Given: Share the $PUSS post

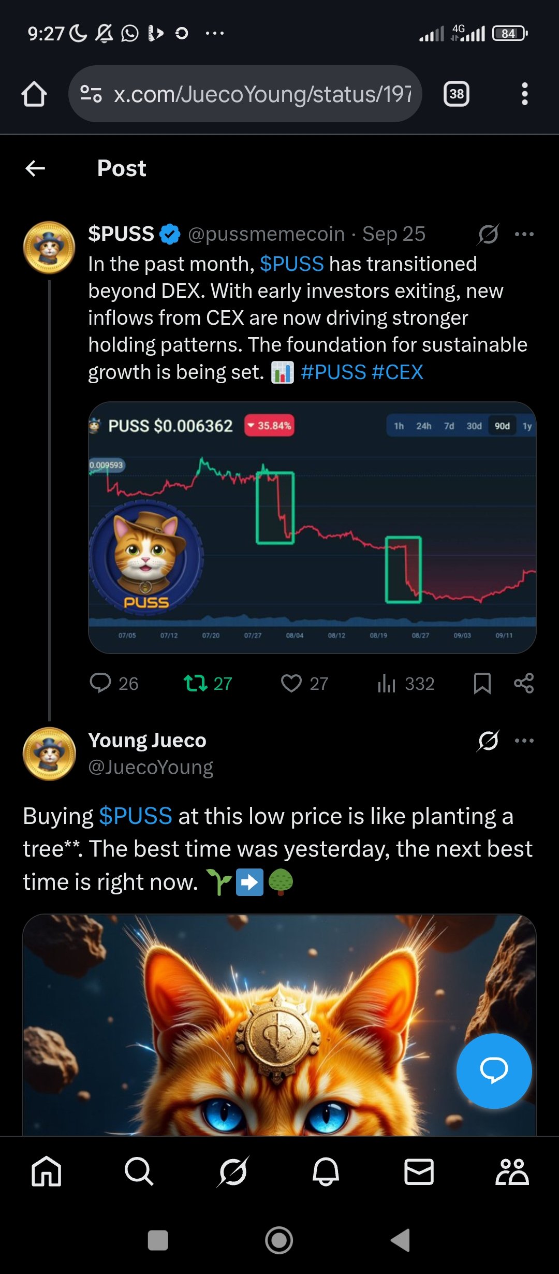Looking at the screenshot, I should (524, 683).
